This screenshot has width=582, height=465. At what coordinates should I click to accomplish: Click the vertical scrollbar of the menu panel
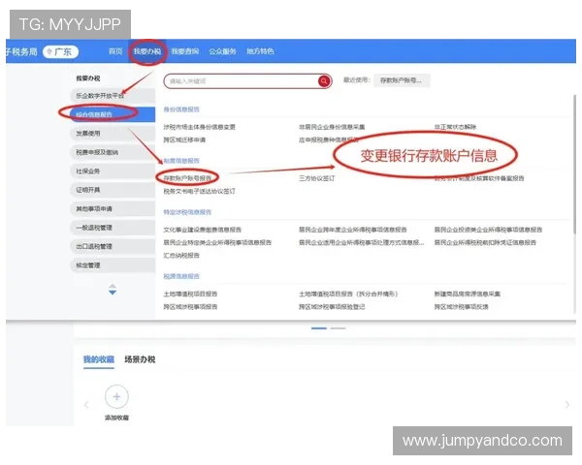[574, 163]
